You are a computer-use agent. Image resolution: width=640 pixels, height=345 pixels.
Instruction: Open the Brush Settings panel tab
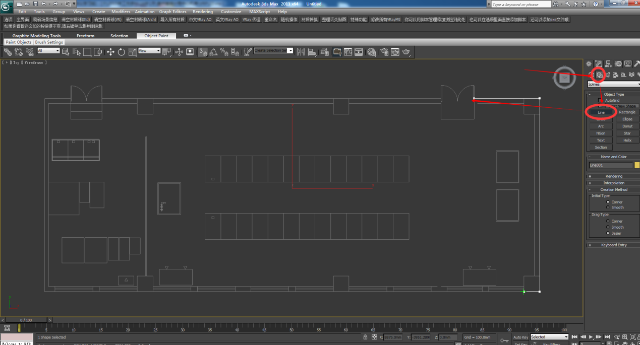tap(49, 42)
